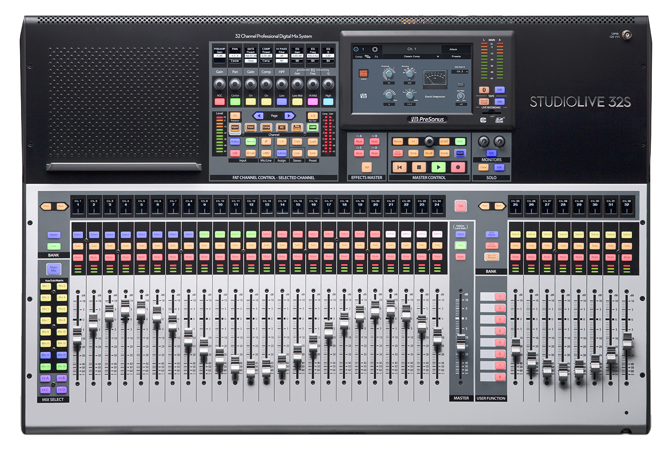Tap the VU meter on the touchscreen
This screenshot has height=452, width=666.
[435, 79]
